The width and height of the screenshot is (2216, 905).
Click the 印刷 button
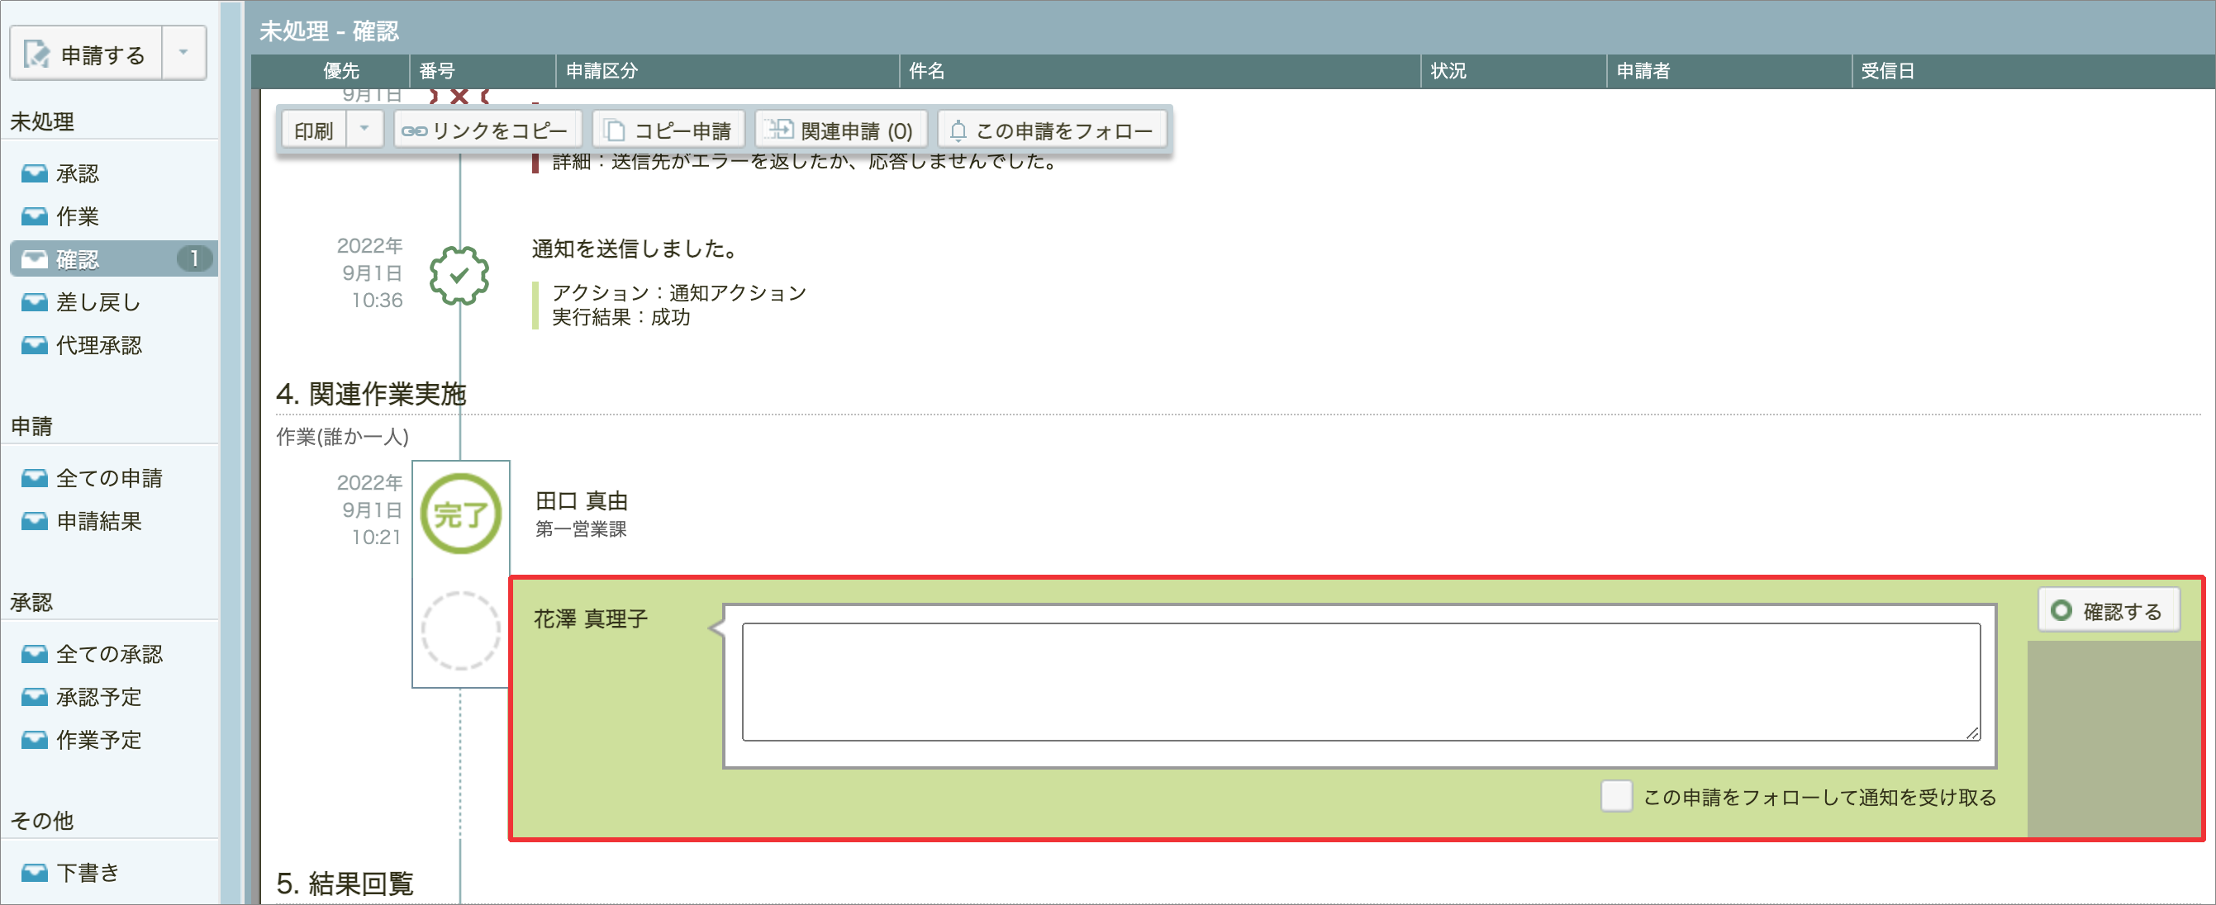point(314,130)
